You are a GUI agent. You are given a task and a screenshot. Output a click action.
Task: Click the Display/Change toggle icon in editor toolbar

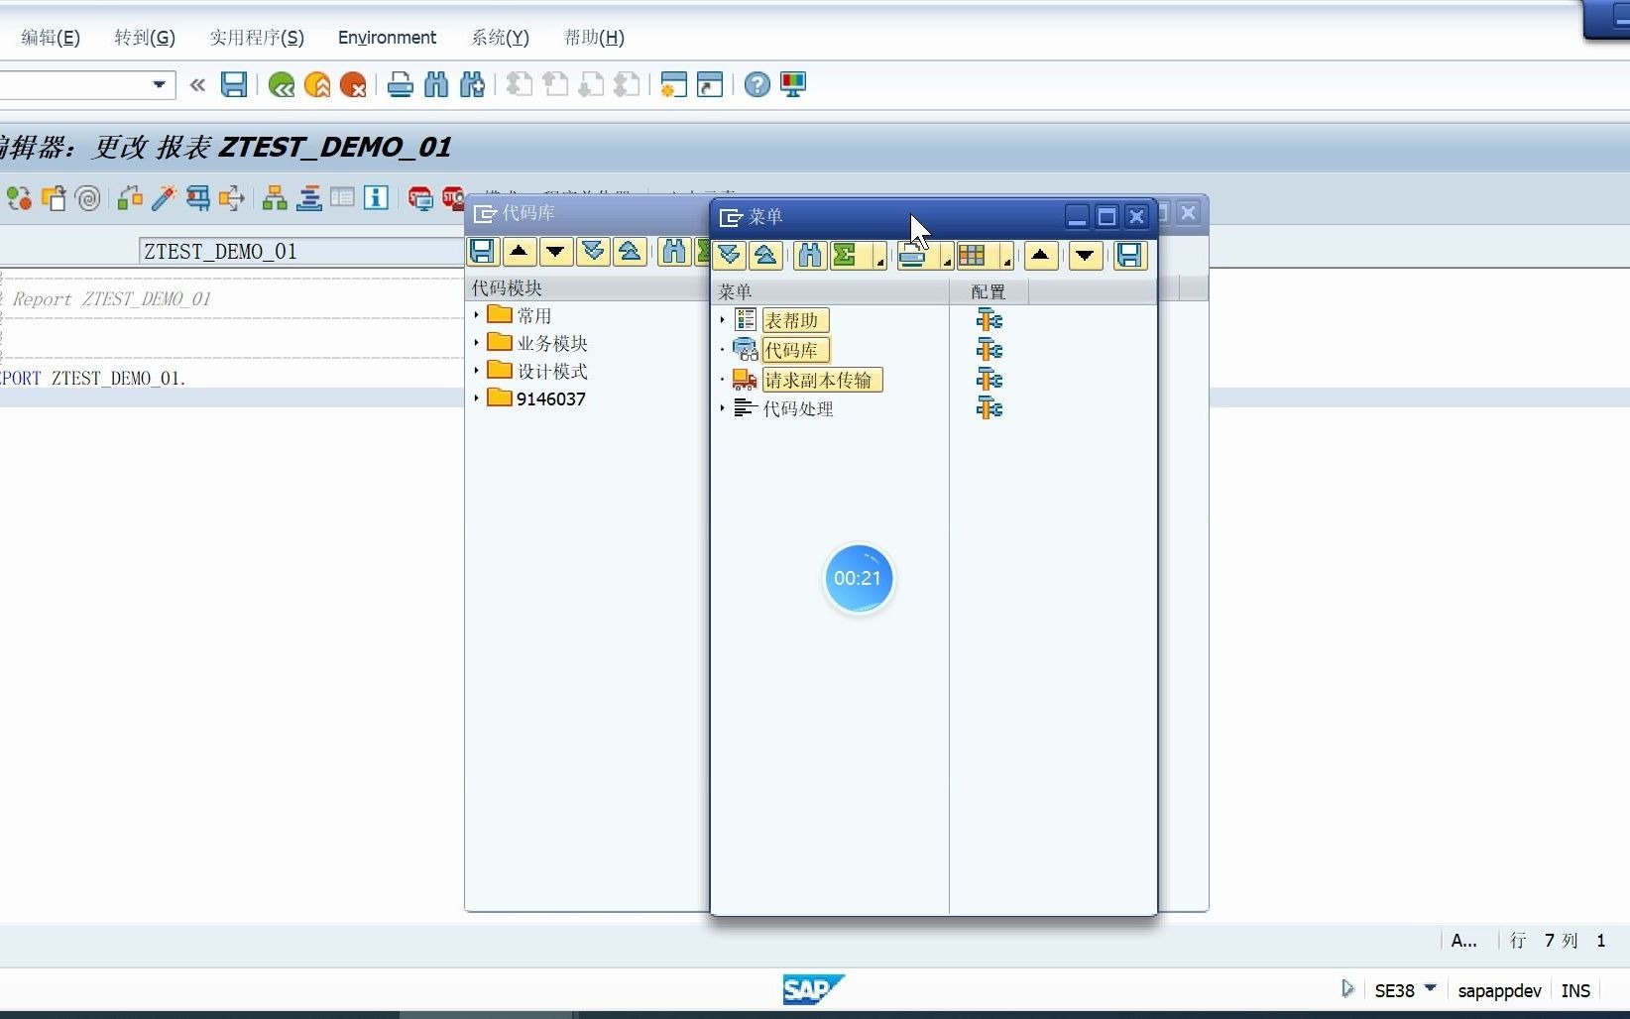(19, 198)
